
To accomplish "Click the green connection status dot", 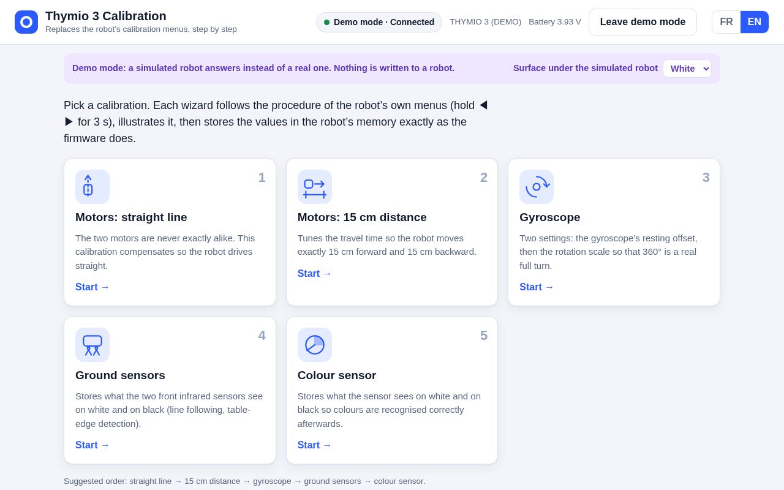I will point(326,22).
